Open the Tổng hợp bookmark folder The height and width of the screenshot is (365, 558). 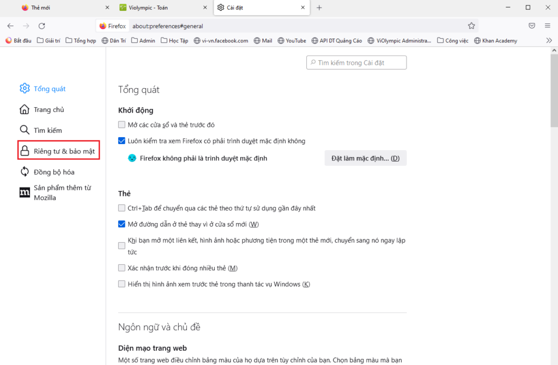(x=81, y=40)
